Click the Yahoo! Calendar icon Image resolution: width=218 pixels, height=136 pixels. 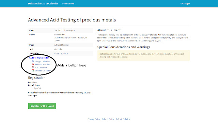(33, 64)
